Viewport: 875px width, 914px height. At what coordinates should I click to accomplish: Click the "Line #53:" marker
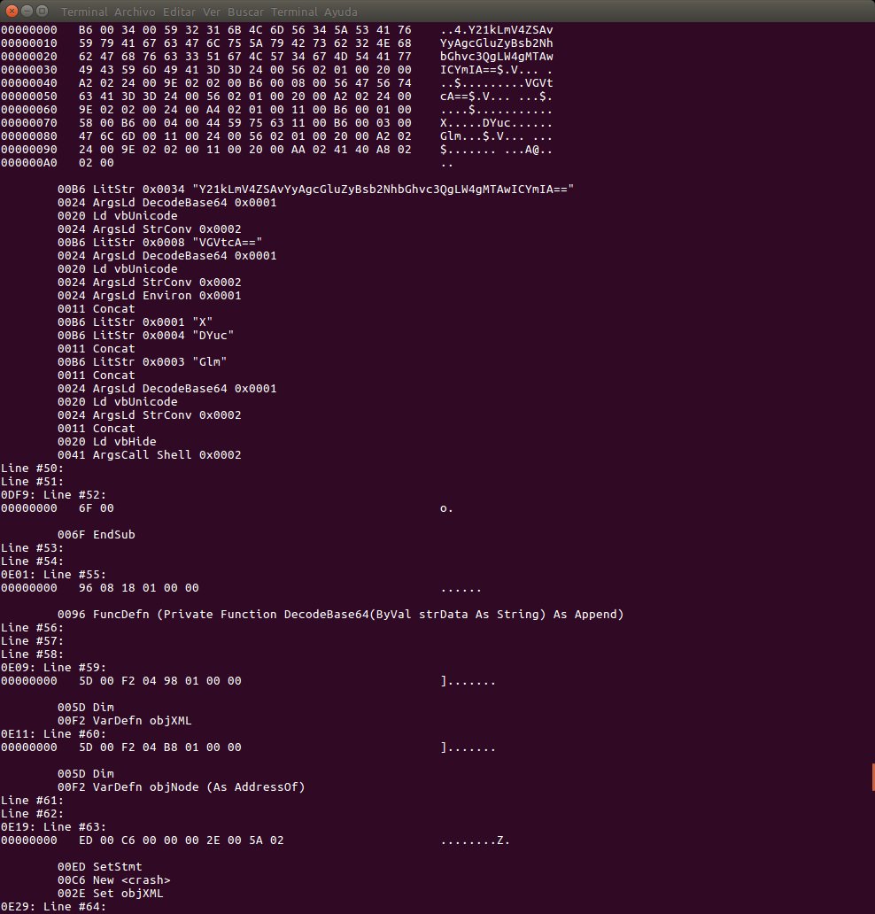(x=32, y=548)
